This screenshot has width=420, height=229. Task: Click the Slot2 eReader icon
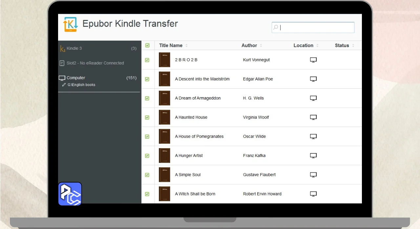coord(62,63)
